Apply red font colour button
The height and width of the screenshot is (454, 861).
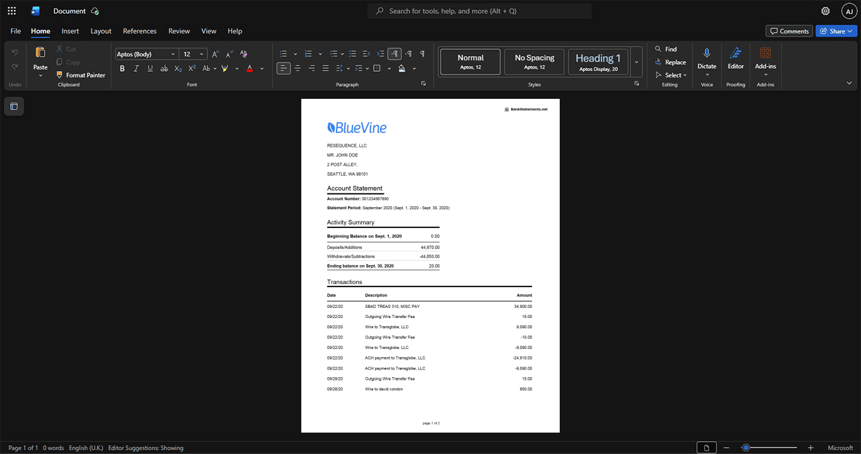pyautogui.click(x=250, y=69)
